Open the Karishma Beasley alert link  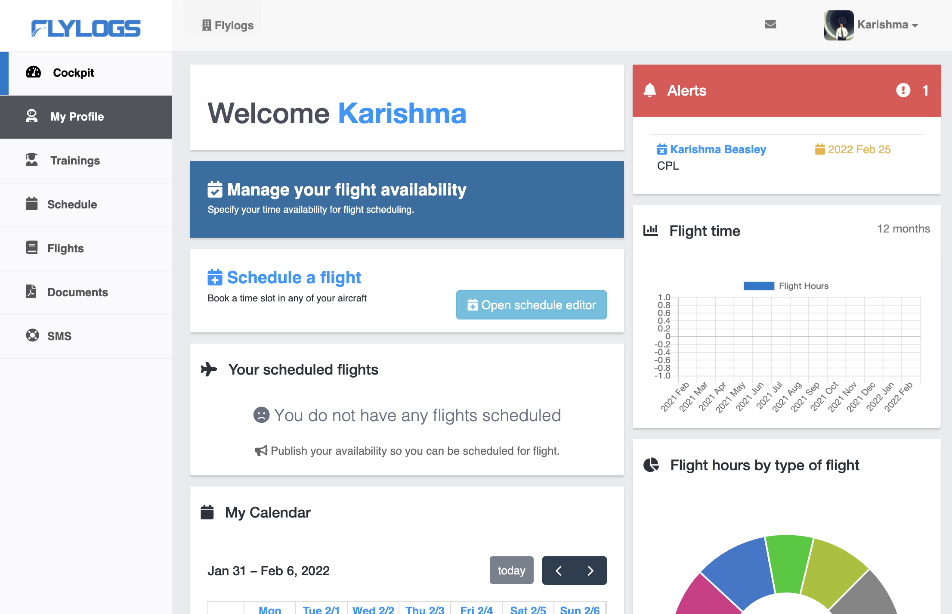click(x=717, y=149)
